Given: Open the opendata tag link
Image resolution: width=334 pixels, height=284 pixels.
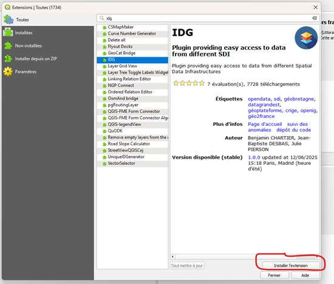Looking at the screenshot, I should coord(259,99).
